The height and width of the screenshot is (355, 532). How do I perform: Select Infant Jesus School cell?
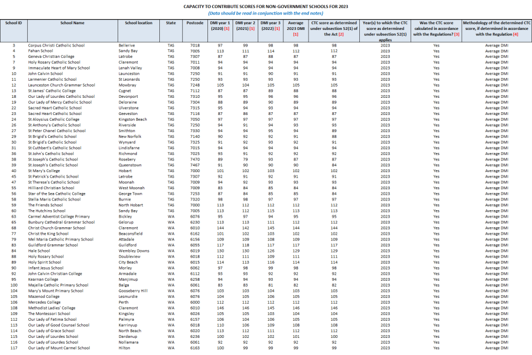click(x=45, y=268)
